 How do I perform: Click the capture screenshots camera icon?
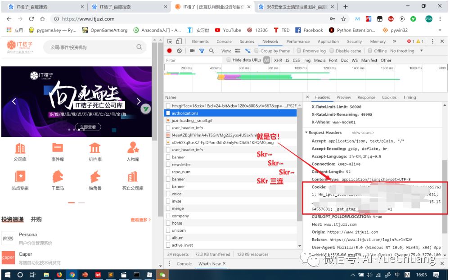tap(192, 51)
